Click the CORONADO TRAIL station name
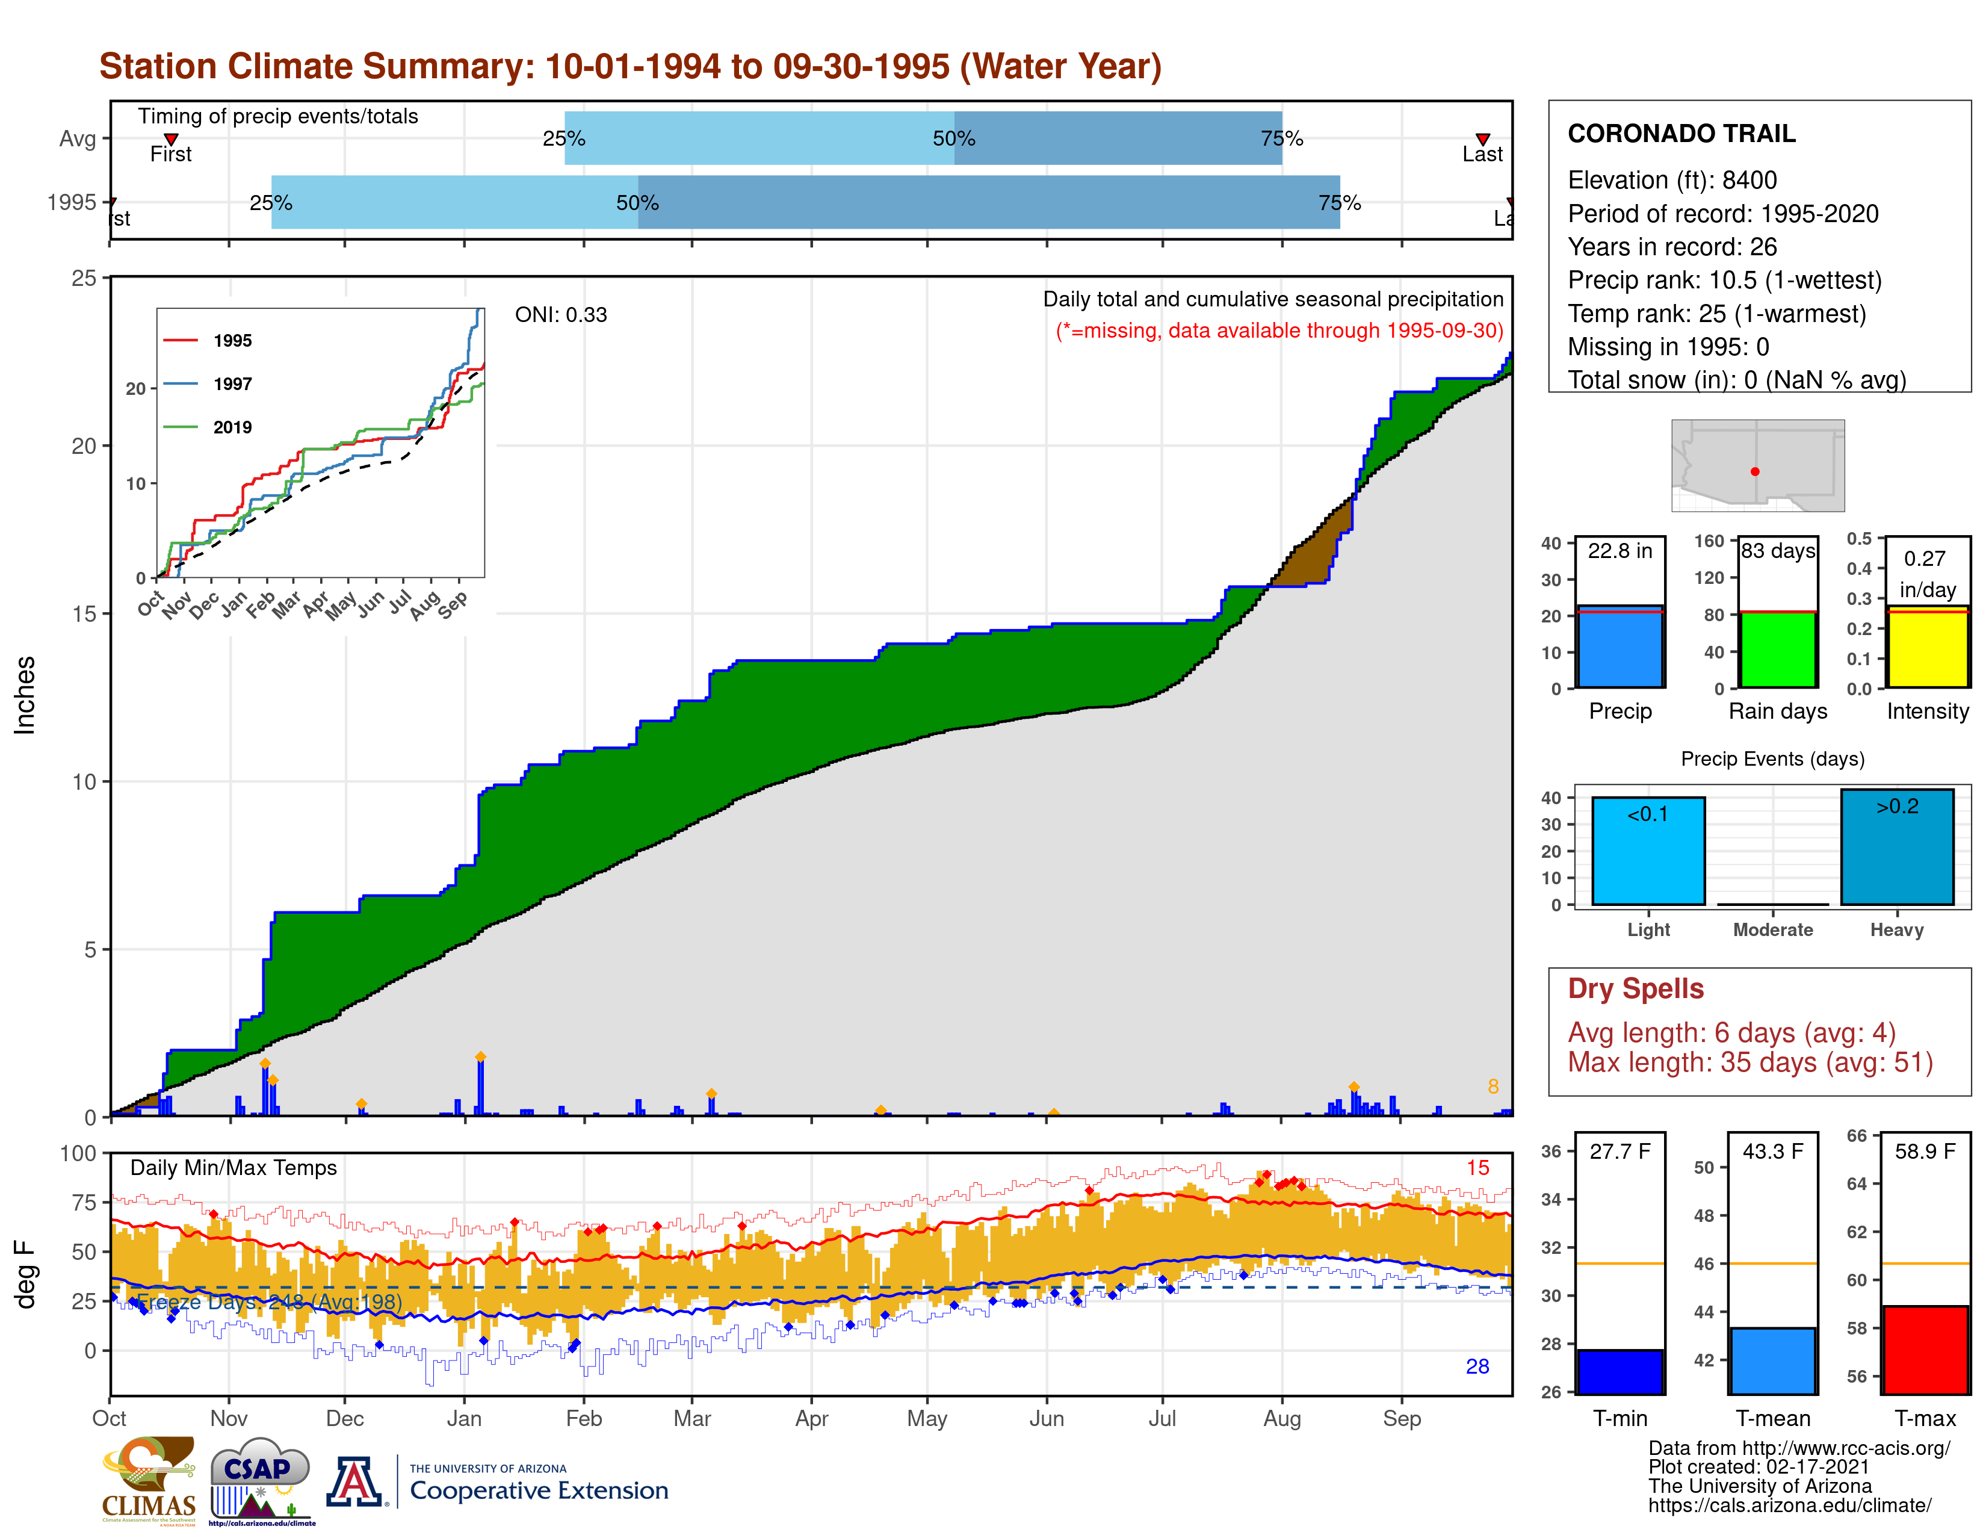 [1681, 134]
